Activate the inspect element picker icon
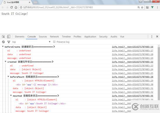160x113 pixels. click(x=3, y=37)
